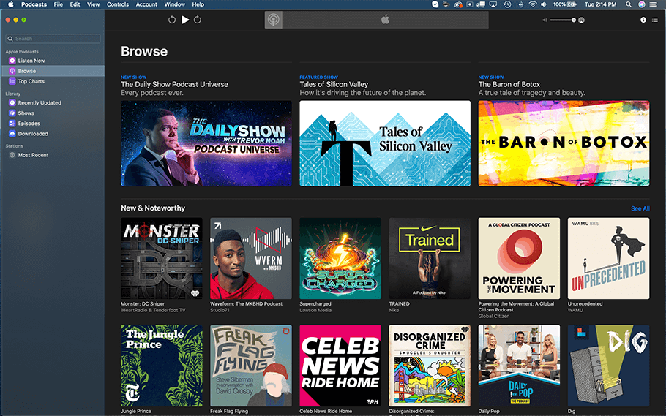Open Waveform: The MKBHD Podcast artwork
Image resolution: width=666 pixels, height=416 pixels.
(x=251, y=259)
